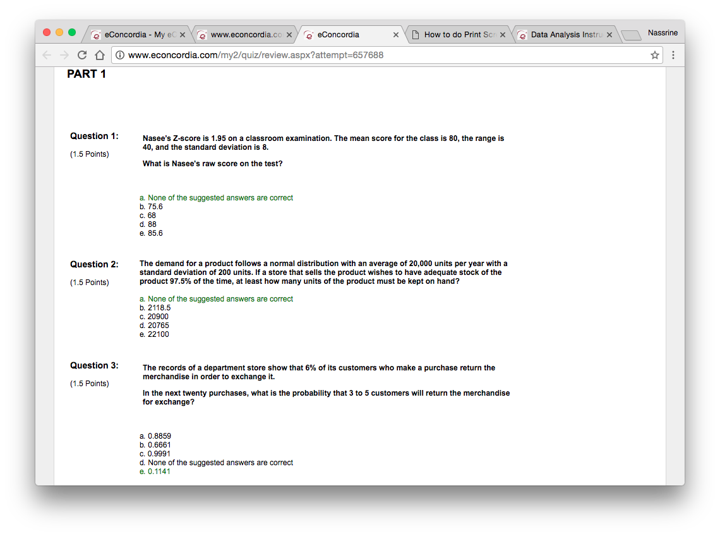
Task: Close the 'How to do Print Scr' tab
Action: point(503,35)
